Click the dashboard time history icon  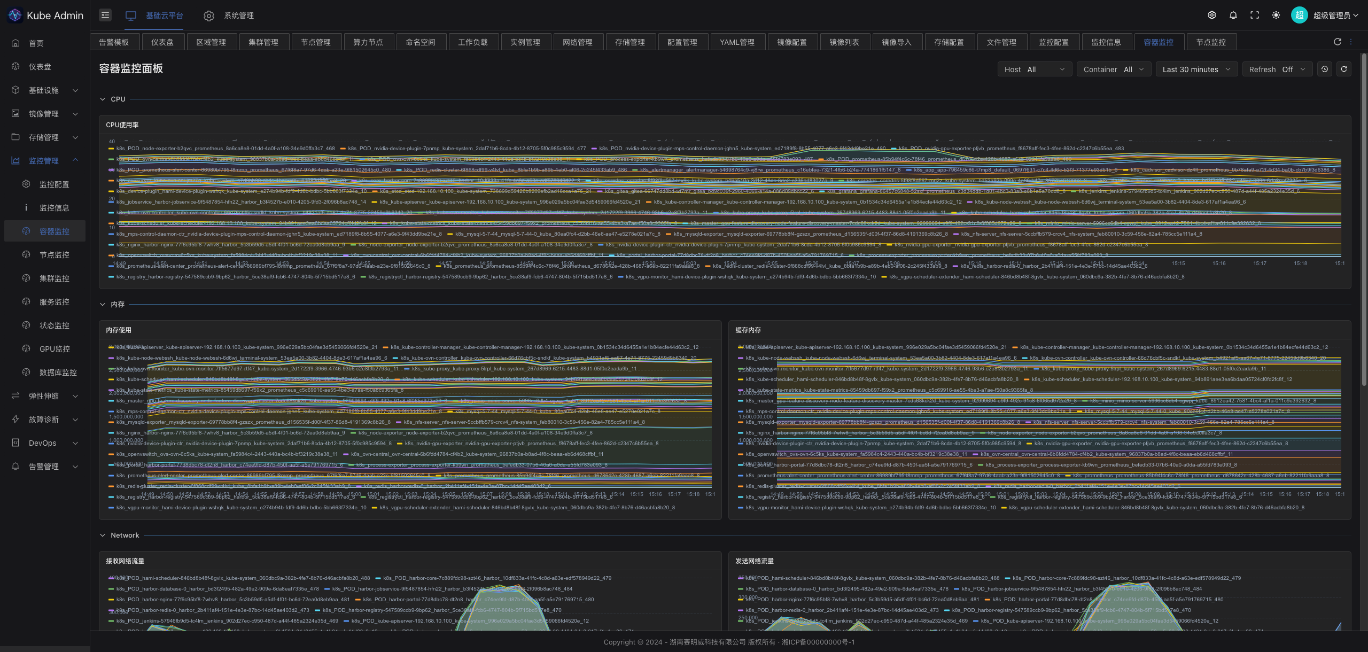(x=1325, y=69)
